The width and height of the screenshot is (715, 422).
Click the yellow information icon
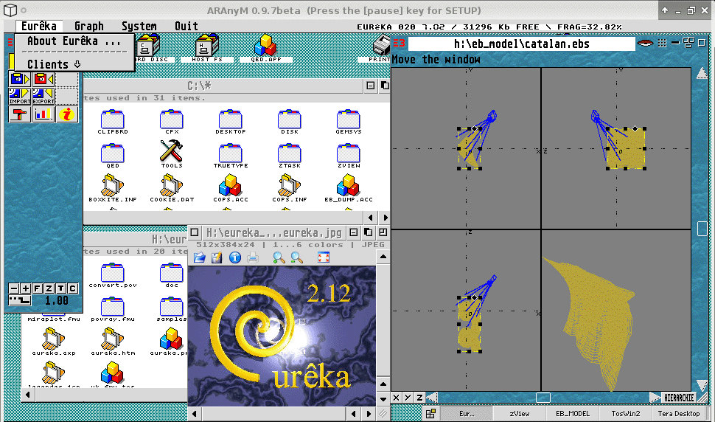[67, 114]
